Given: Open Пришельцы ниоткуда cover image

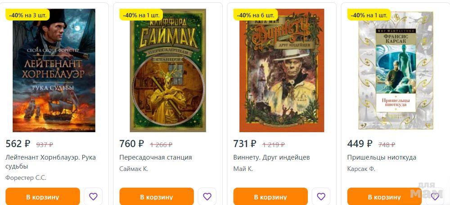Looking at the screenshot, I should click(396, 70).
